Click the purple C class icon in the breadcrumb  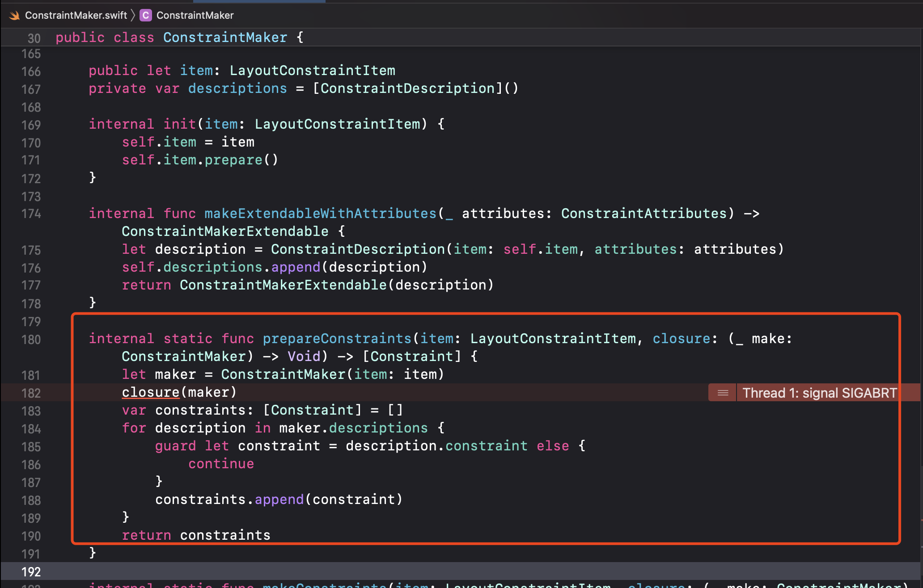145,15
